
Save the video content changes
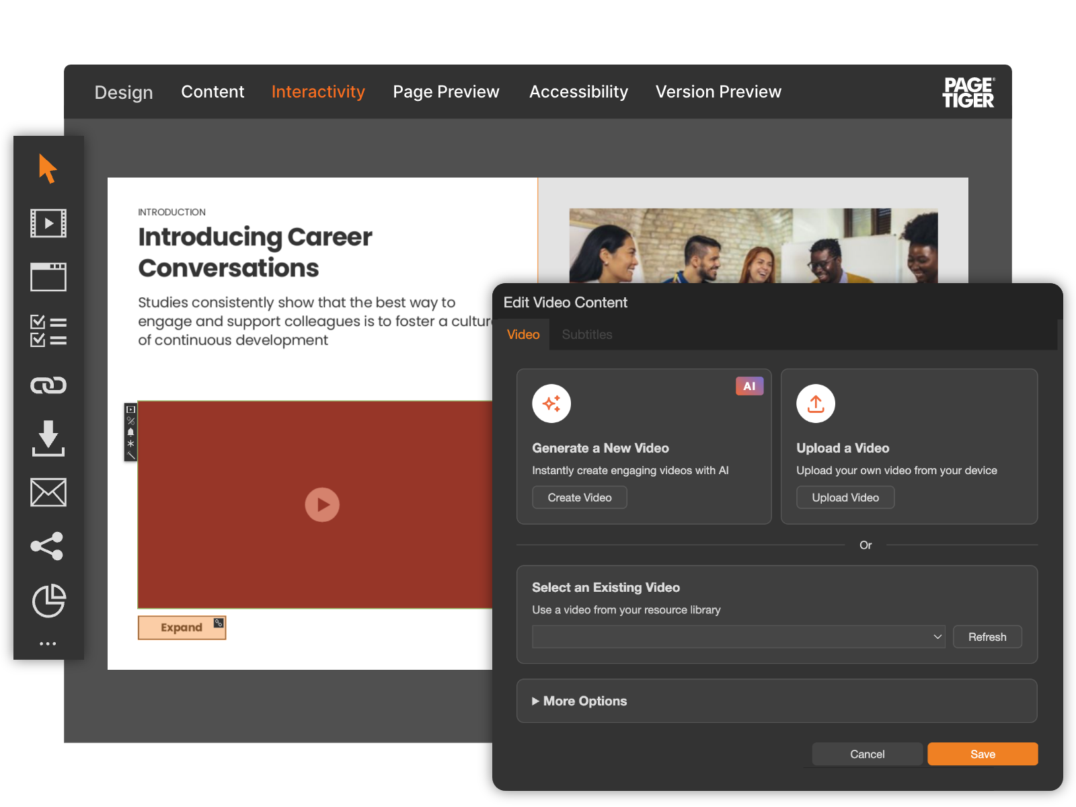pyautogui.click(x=983, y=754)
